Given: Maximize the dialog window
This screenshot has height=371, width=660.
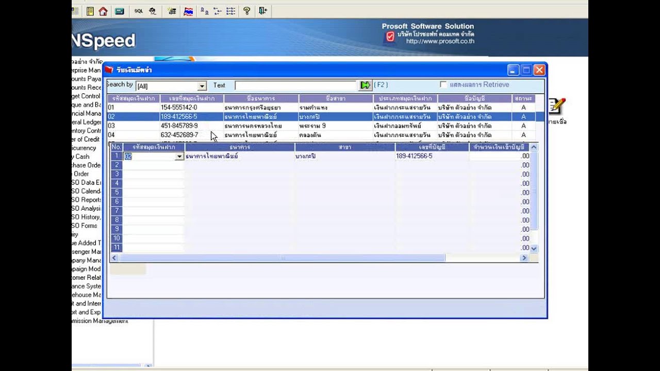Looking at the screenshot, I should pyautogui.click(x=526, y=70).
